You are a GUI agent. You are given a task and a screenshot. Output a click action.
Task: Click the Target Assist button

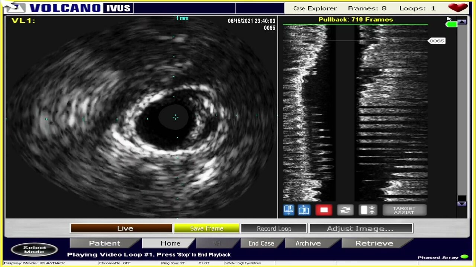(404, 210)
